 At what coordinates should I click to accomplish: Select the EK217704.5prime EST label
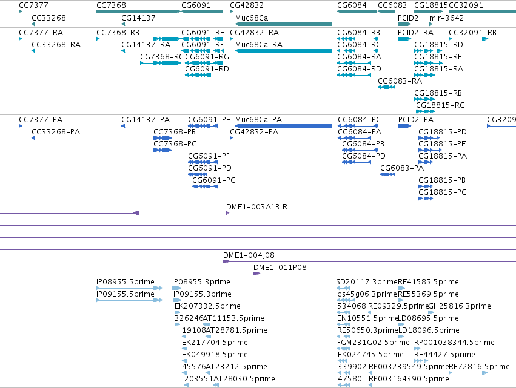click(215, 343)
